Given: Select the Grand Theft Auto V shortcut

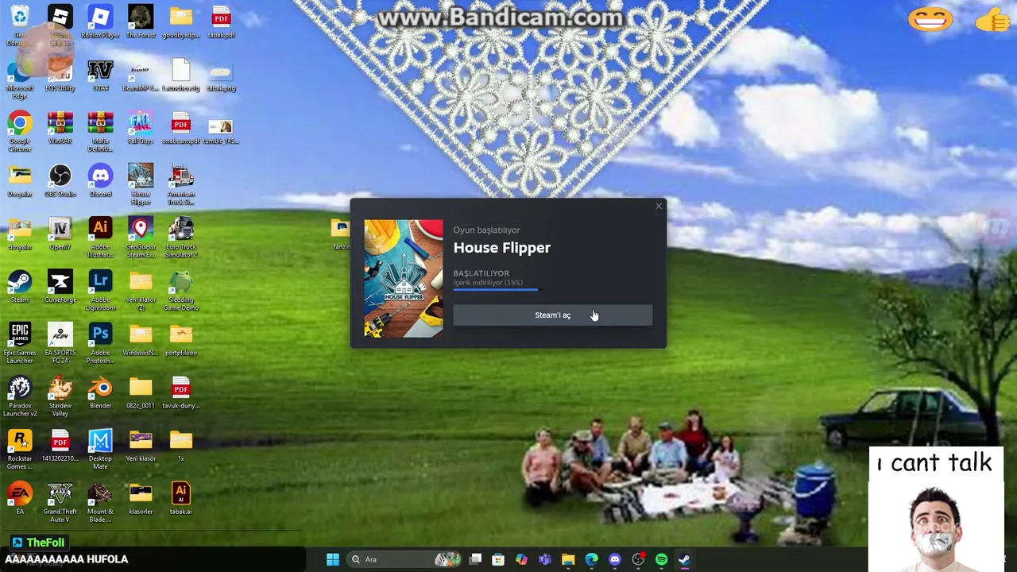Looking at the screenshot, I should click(x=60, y=503).
